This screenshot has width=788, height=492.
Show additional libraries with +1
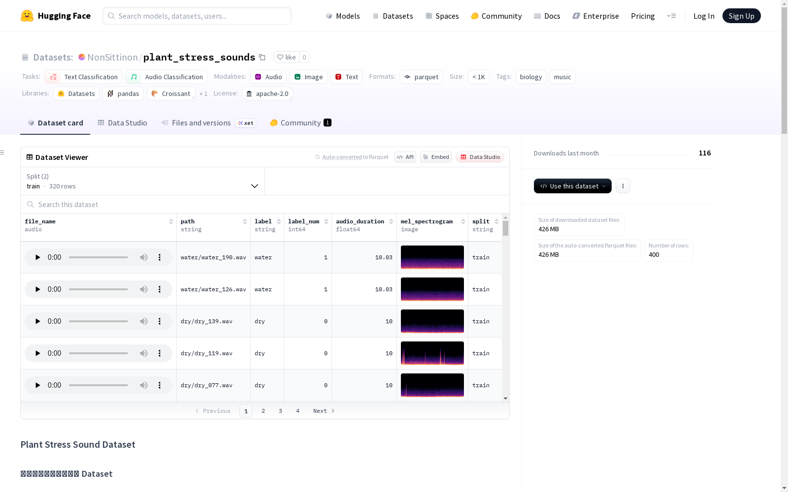click(203, 93)
